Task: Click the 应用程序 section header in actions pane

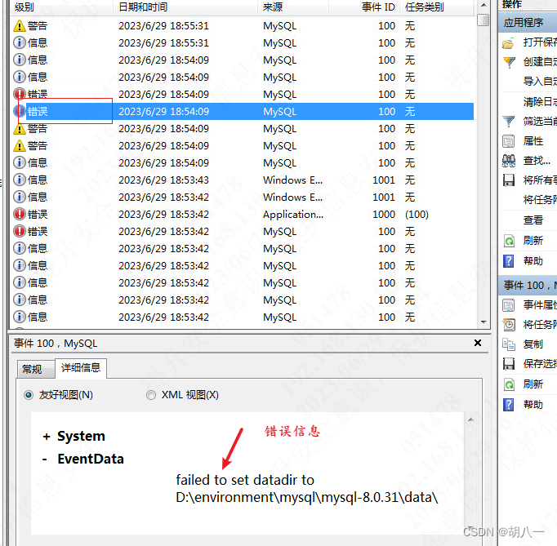Action: [528, 23]
